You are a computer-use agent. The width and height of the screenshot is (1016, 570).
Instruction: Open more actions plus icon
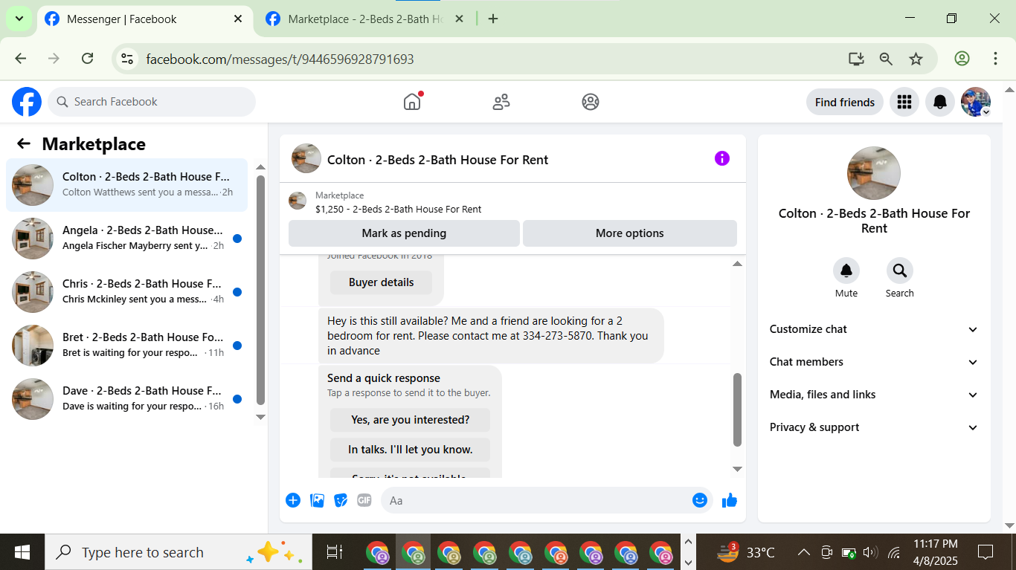293,500
